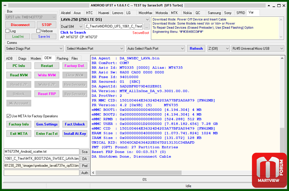Click the STOP button
This screenshot has height=191, width=289.
(x=46, y=25)
